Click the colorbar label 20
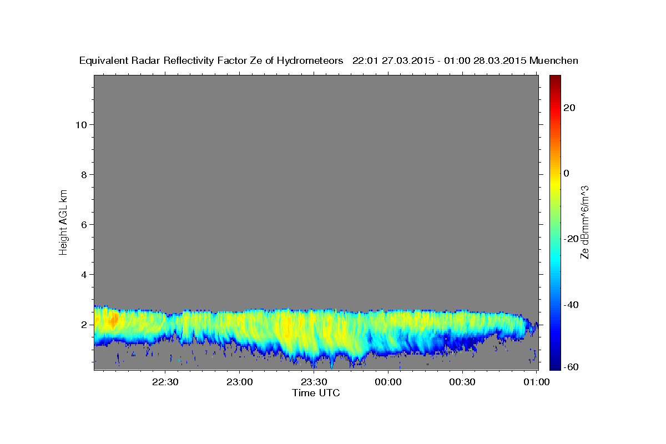The image size is (666, 444). click(569, 108)
